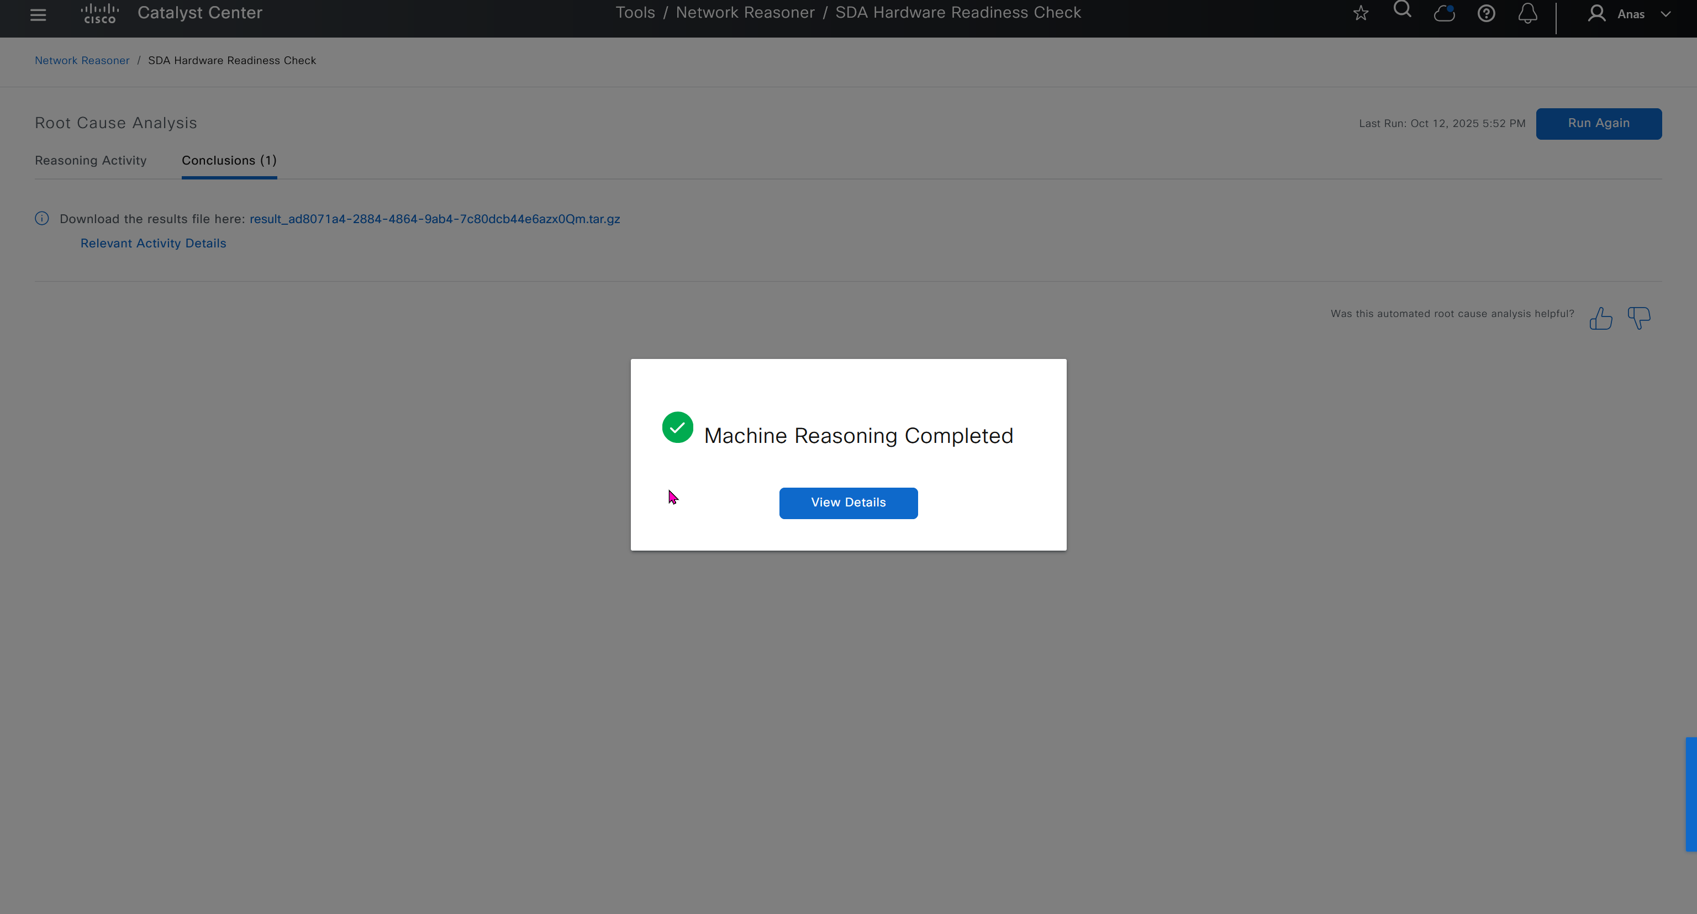Click the info icon beside the download text
Screen dimensions: 1697x914
pyautogui.click(x=41, y=219)
